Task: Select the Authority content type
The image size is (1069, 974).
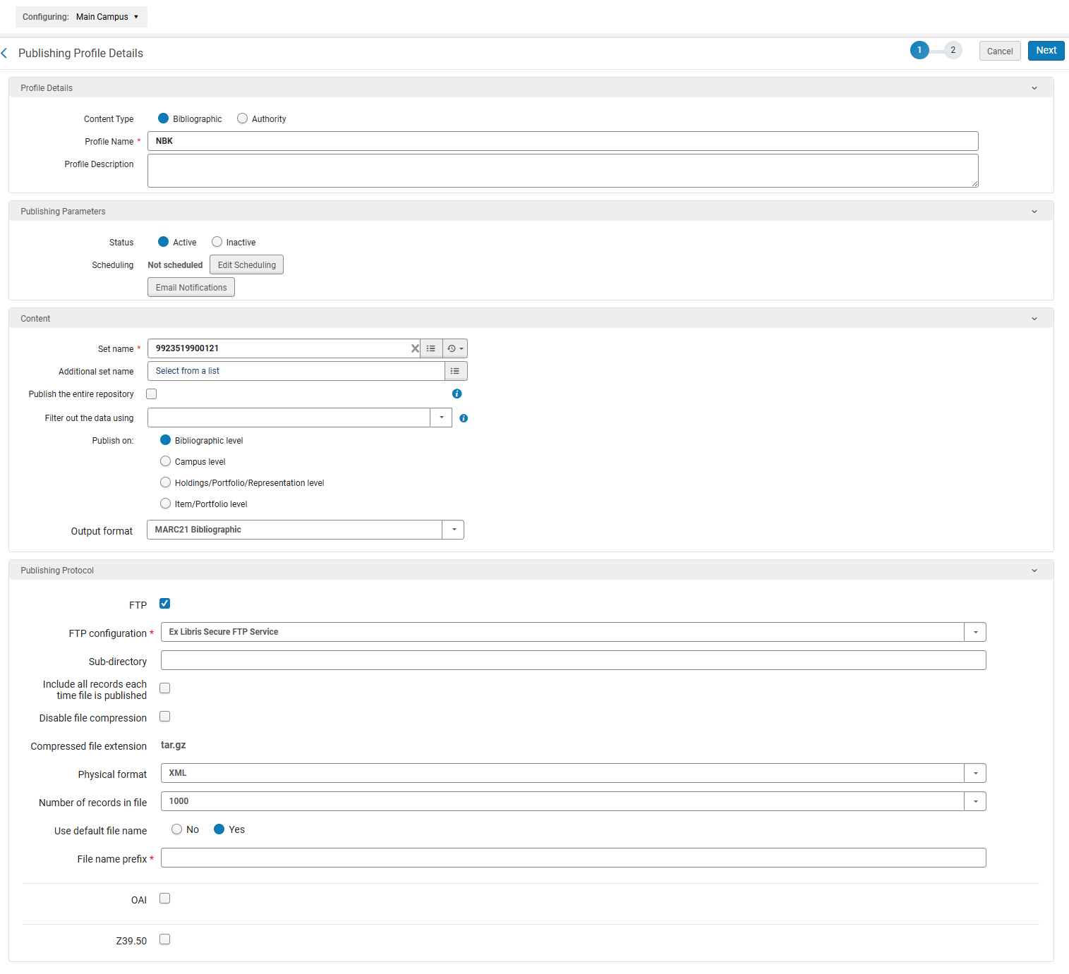Action: [243, 118]
